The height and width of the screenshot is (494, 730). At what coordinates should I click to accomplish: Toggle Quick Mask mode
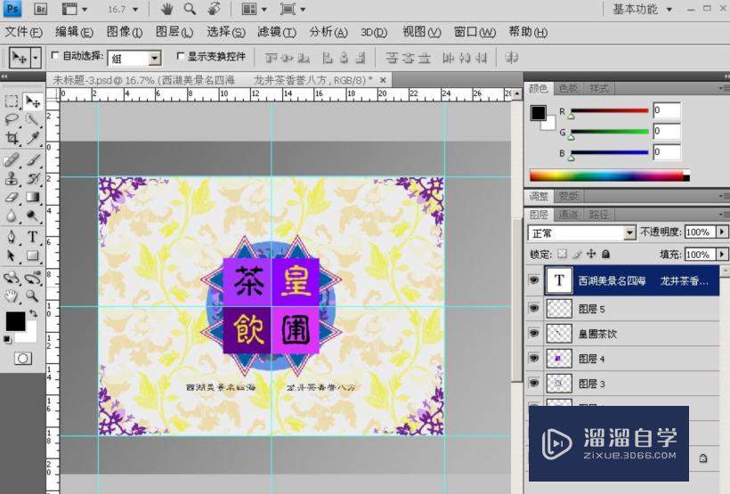pos(23,358)
